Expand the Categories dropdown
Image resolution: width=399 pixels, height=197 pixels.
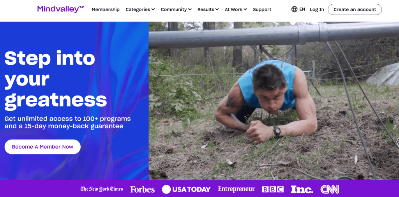pos(140,9)
